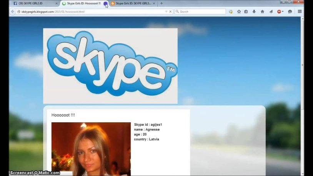Click the site identity globe icon

pos(19,12)
